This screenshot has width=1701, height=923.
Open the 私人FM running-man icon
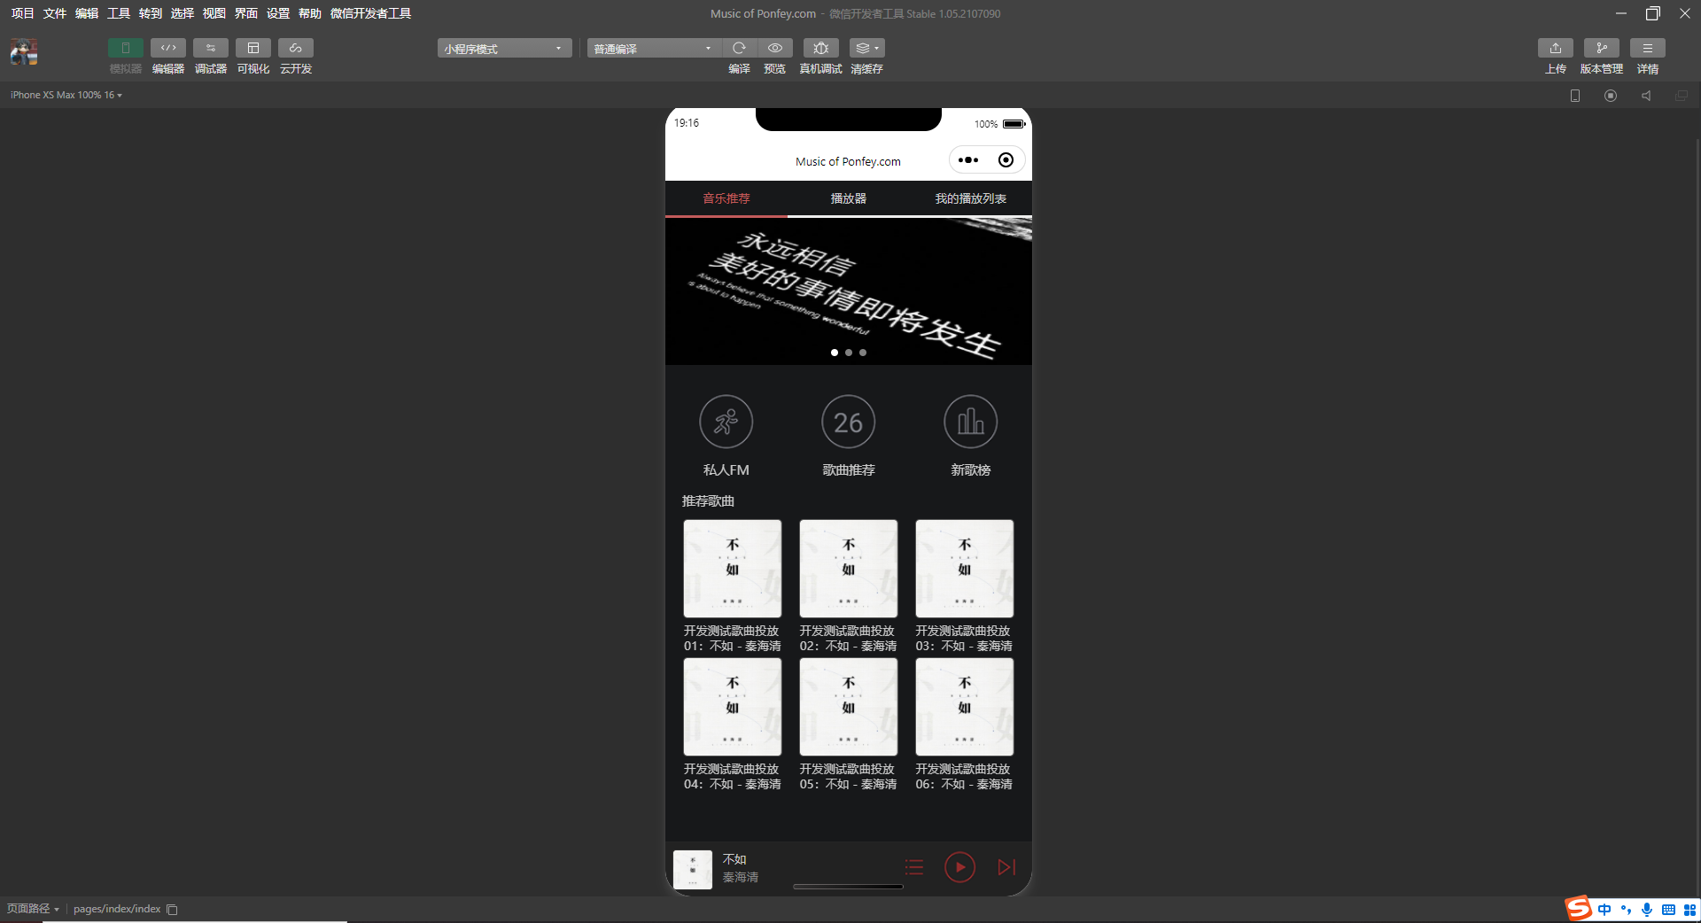point(726,422)
